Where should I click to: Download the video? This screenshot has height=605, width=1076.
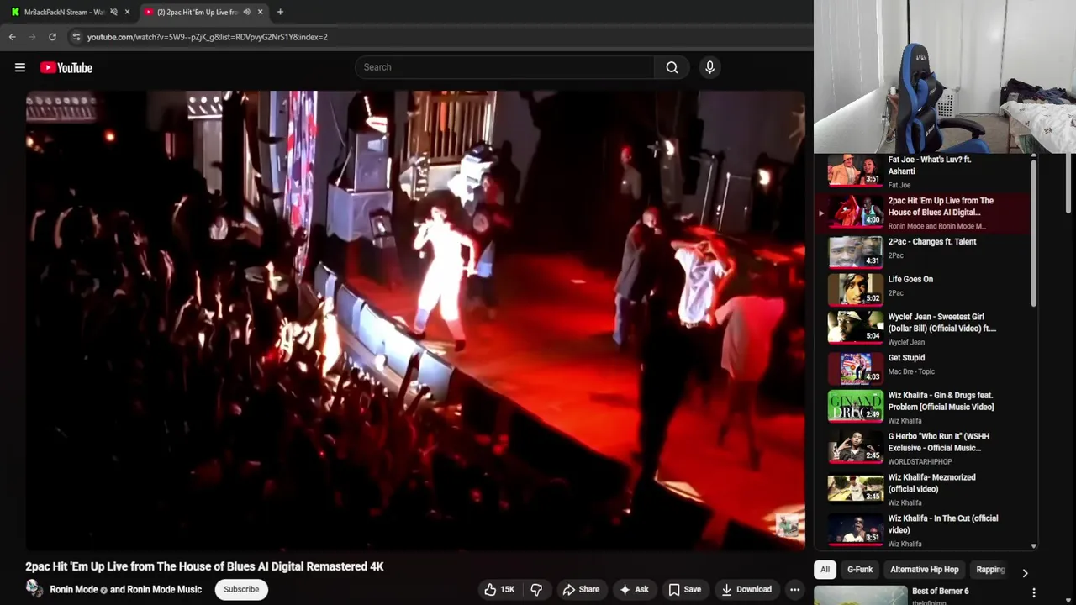746,589
